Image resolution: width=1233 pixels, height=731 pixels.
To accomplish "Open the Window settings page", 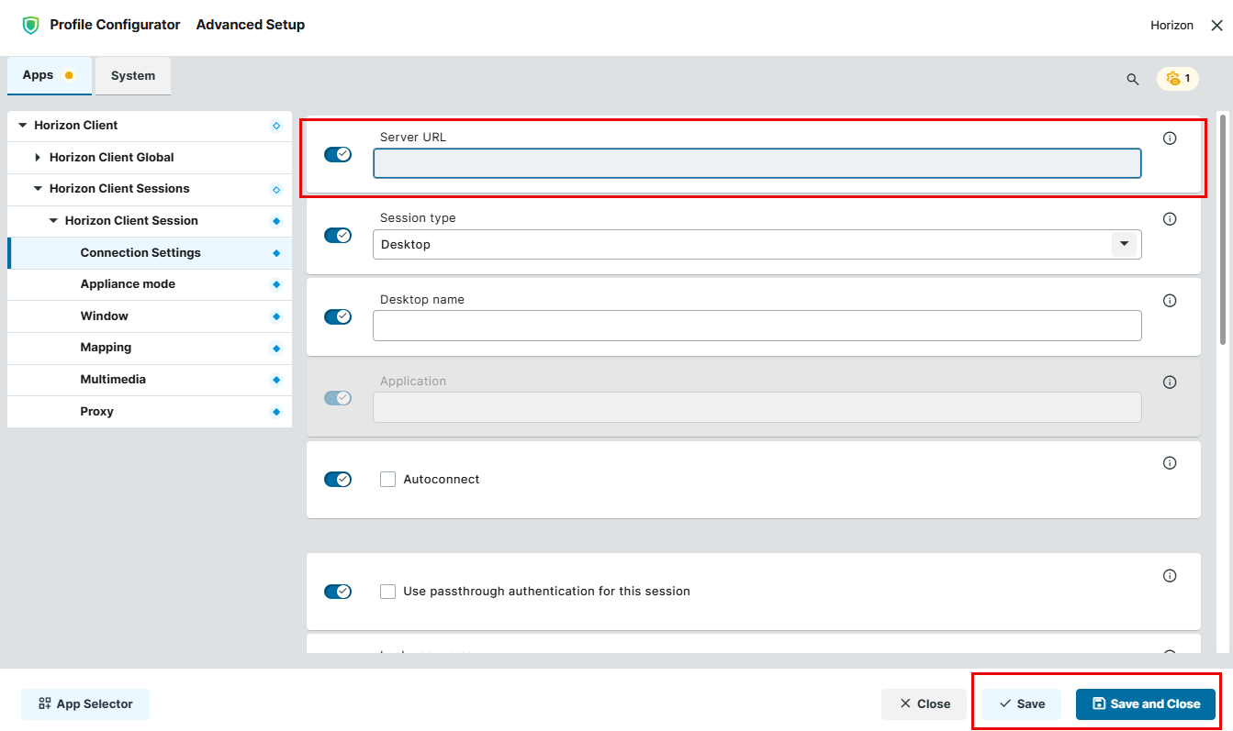I will tap(150, 316).
